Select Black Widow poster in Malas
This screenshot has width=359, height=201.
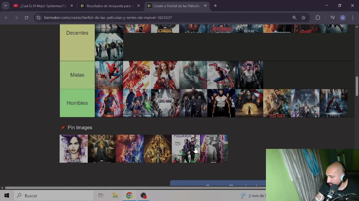tap(165, 75)
